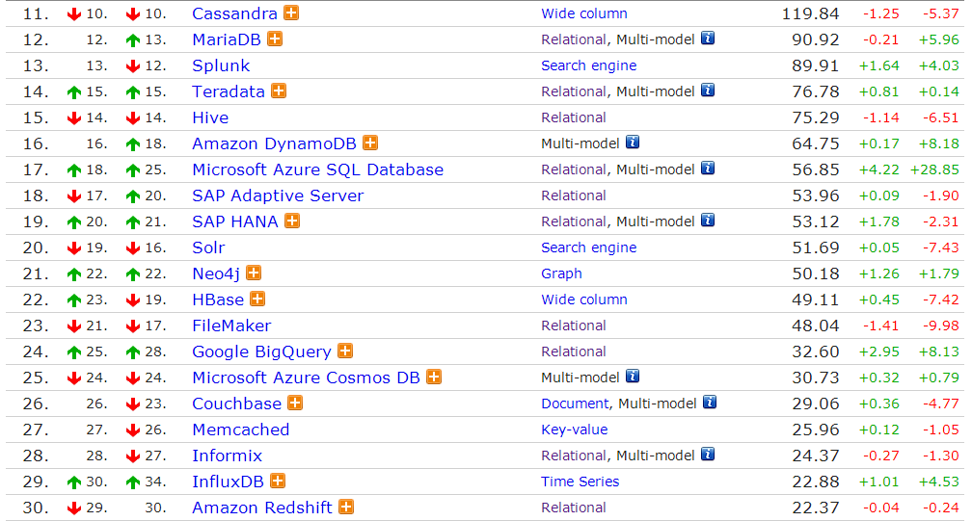Click the score 22.88 for InfluxDB
This screenshot has width=972, height=521.
click(816, 482)
